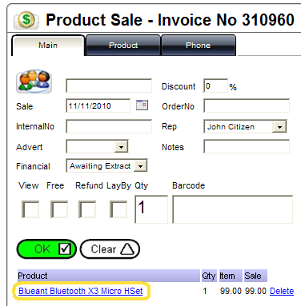This screenshot has width=301, height=306.
Task: Click the Notes input field
Action: [247, 146]
